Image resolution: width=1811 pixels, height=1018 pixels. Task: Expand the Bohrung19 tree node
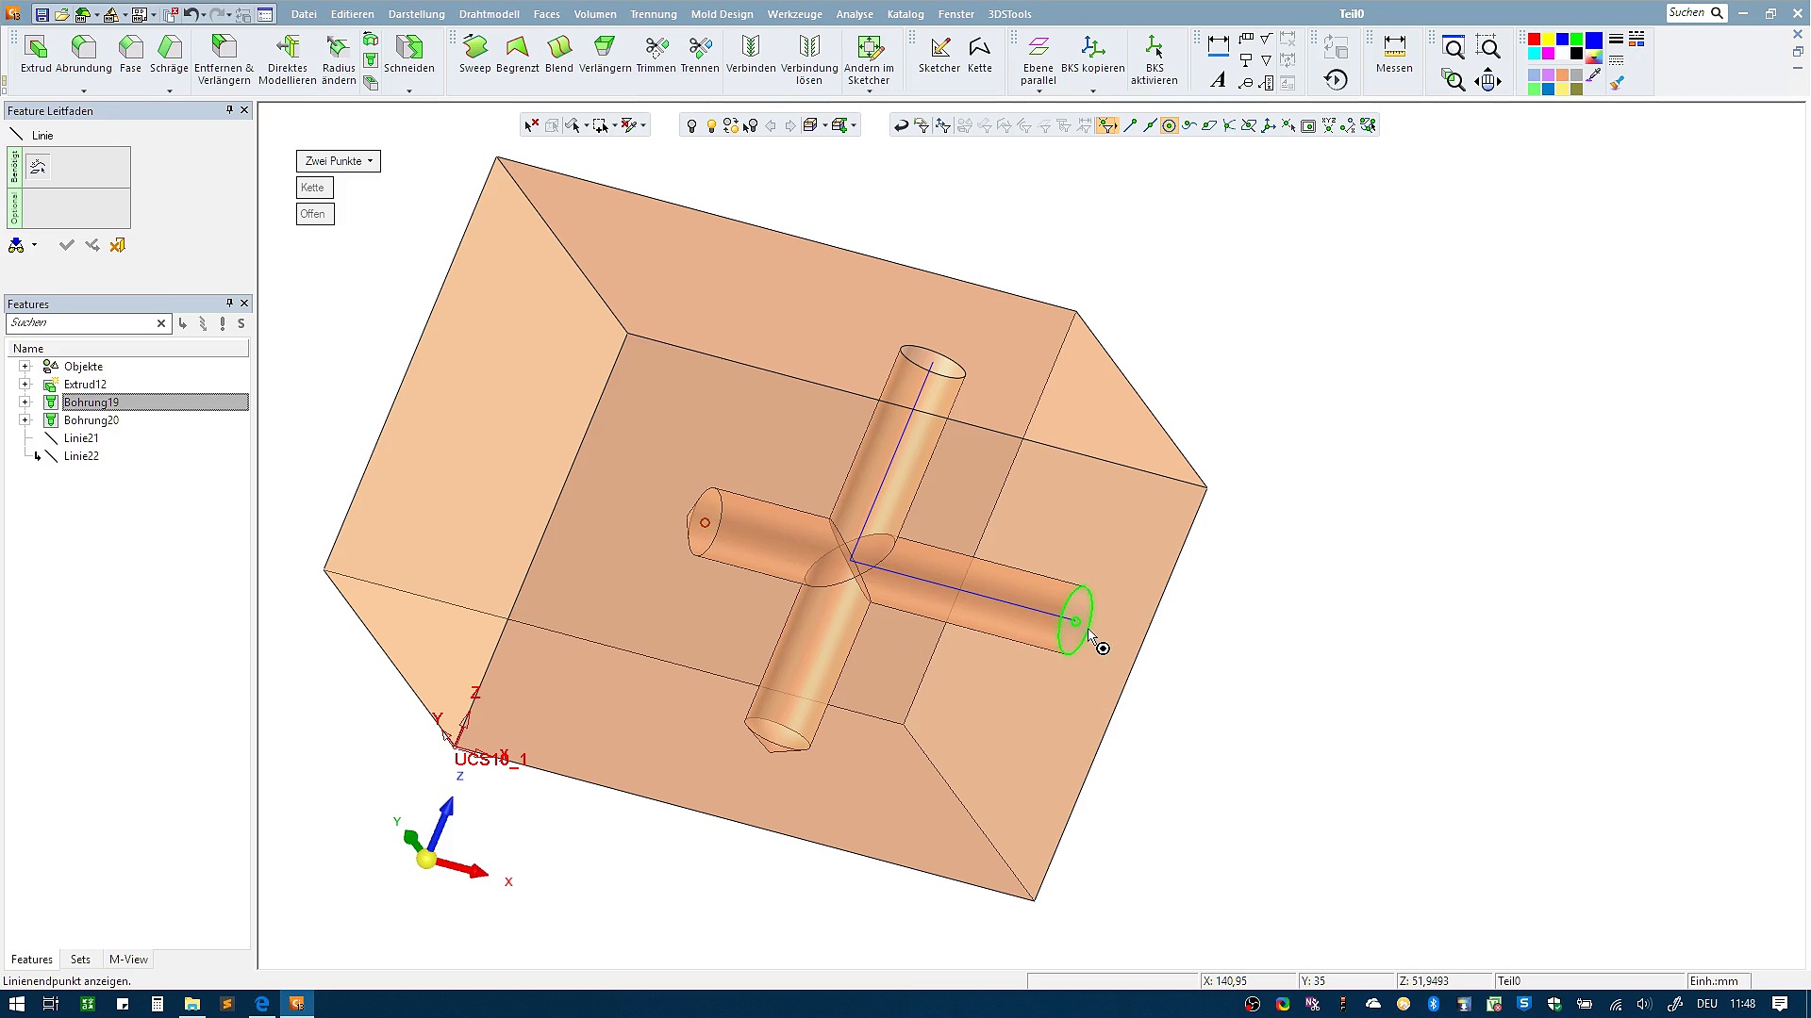click(x=25, y=402)
